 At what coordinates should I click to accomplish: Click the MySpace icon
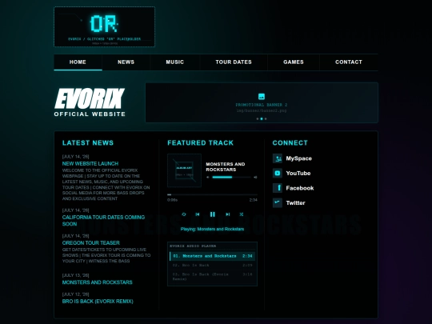pos(278,158)
